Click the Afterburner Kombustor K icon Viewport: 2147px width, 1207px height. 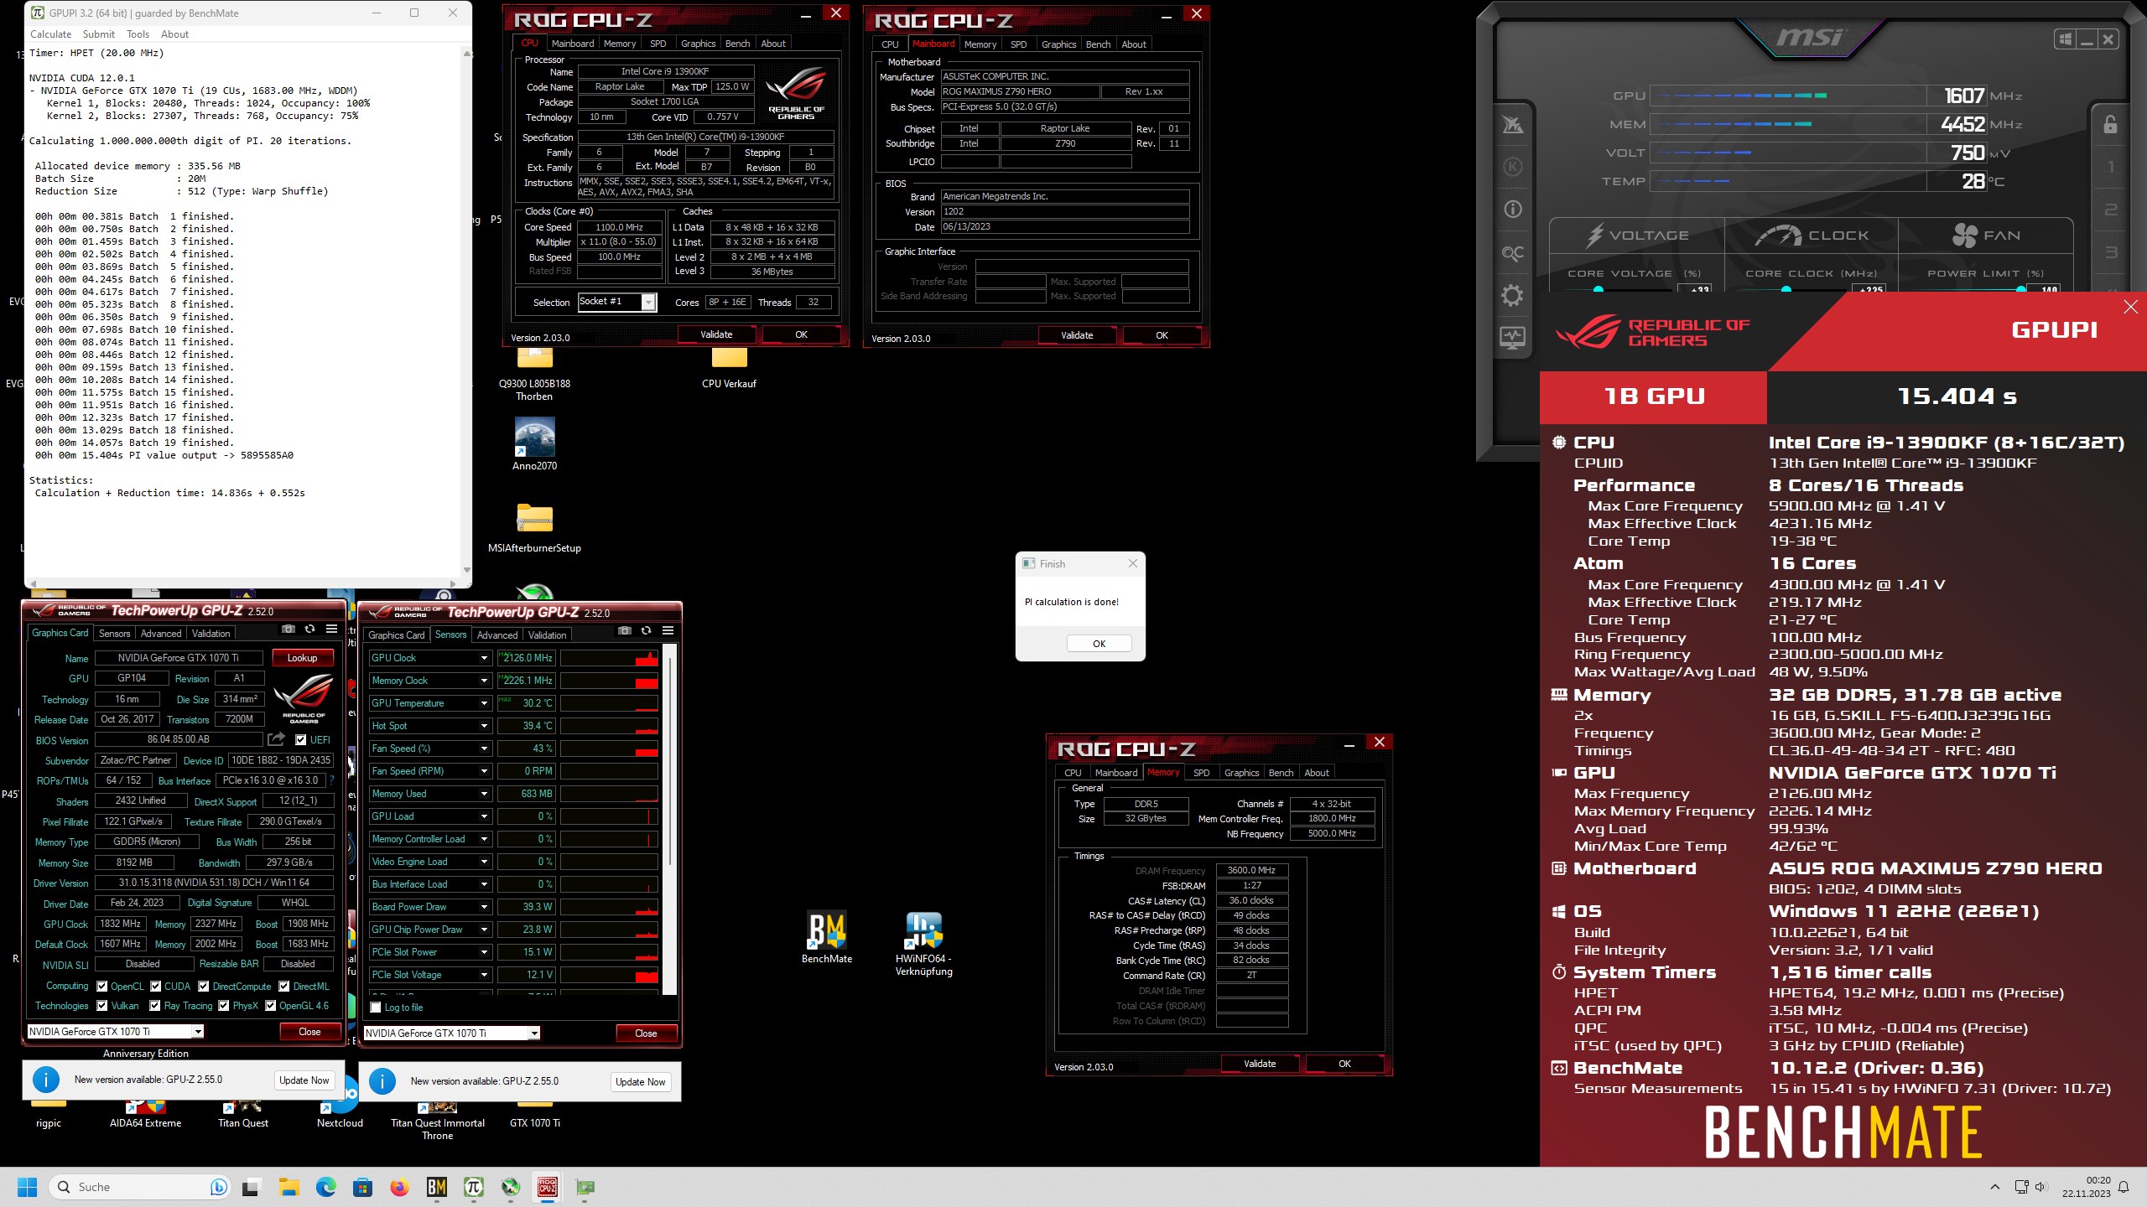coord(1512,167)
